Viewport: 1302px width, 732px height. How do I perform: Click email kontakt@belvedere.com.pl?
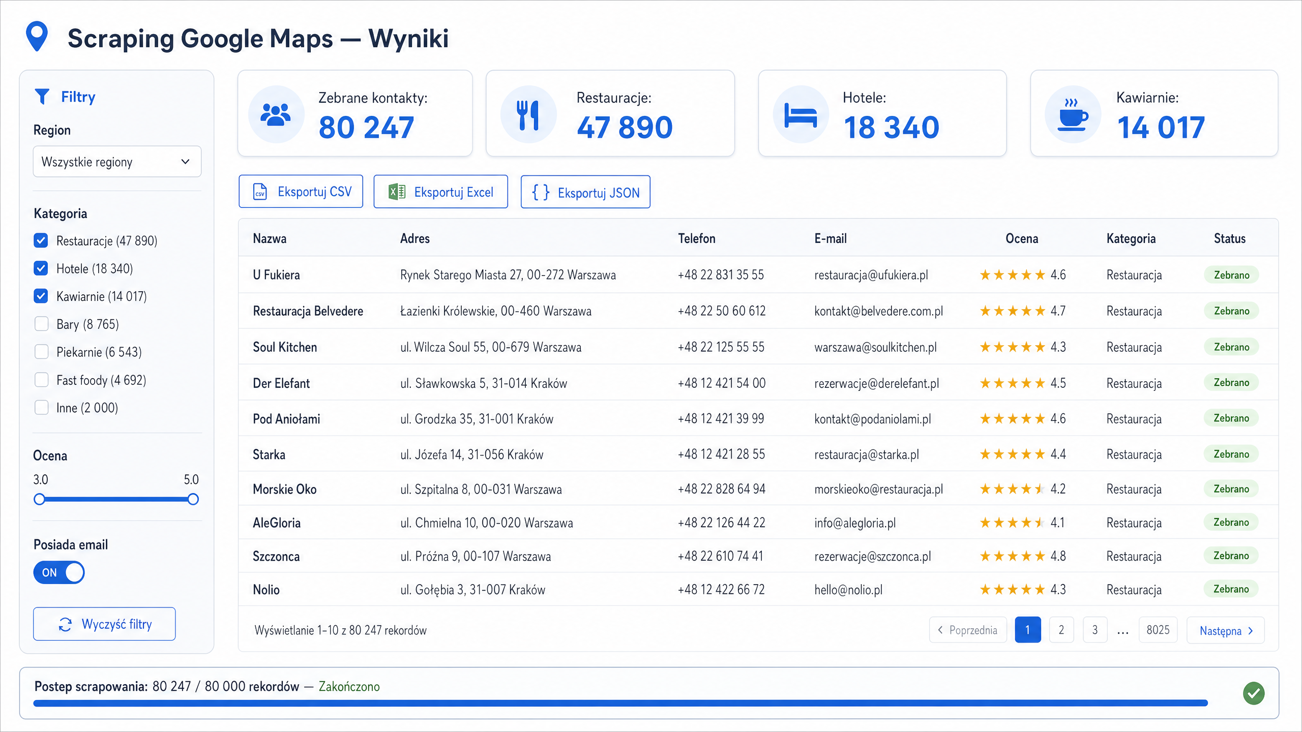[x=878, y=311]
